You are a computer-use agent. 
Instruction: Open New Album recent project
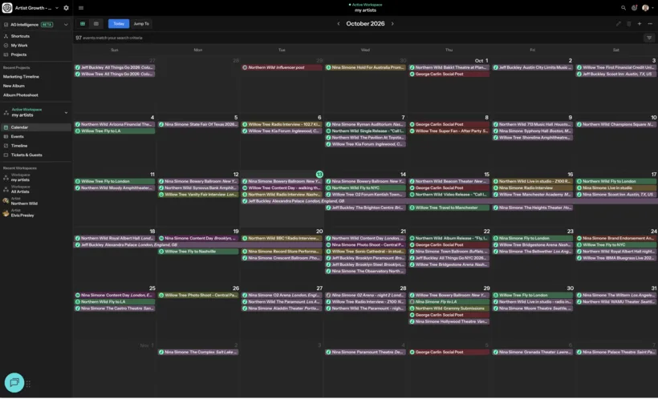(14, 86)
